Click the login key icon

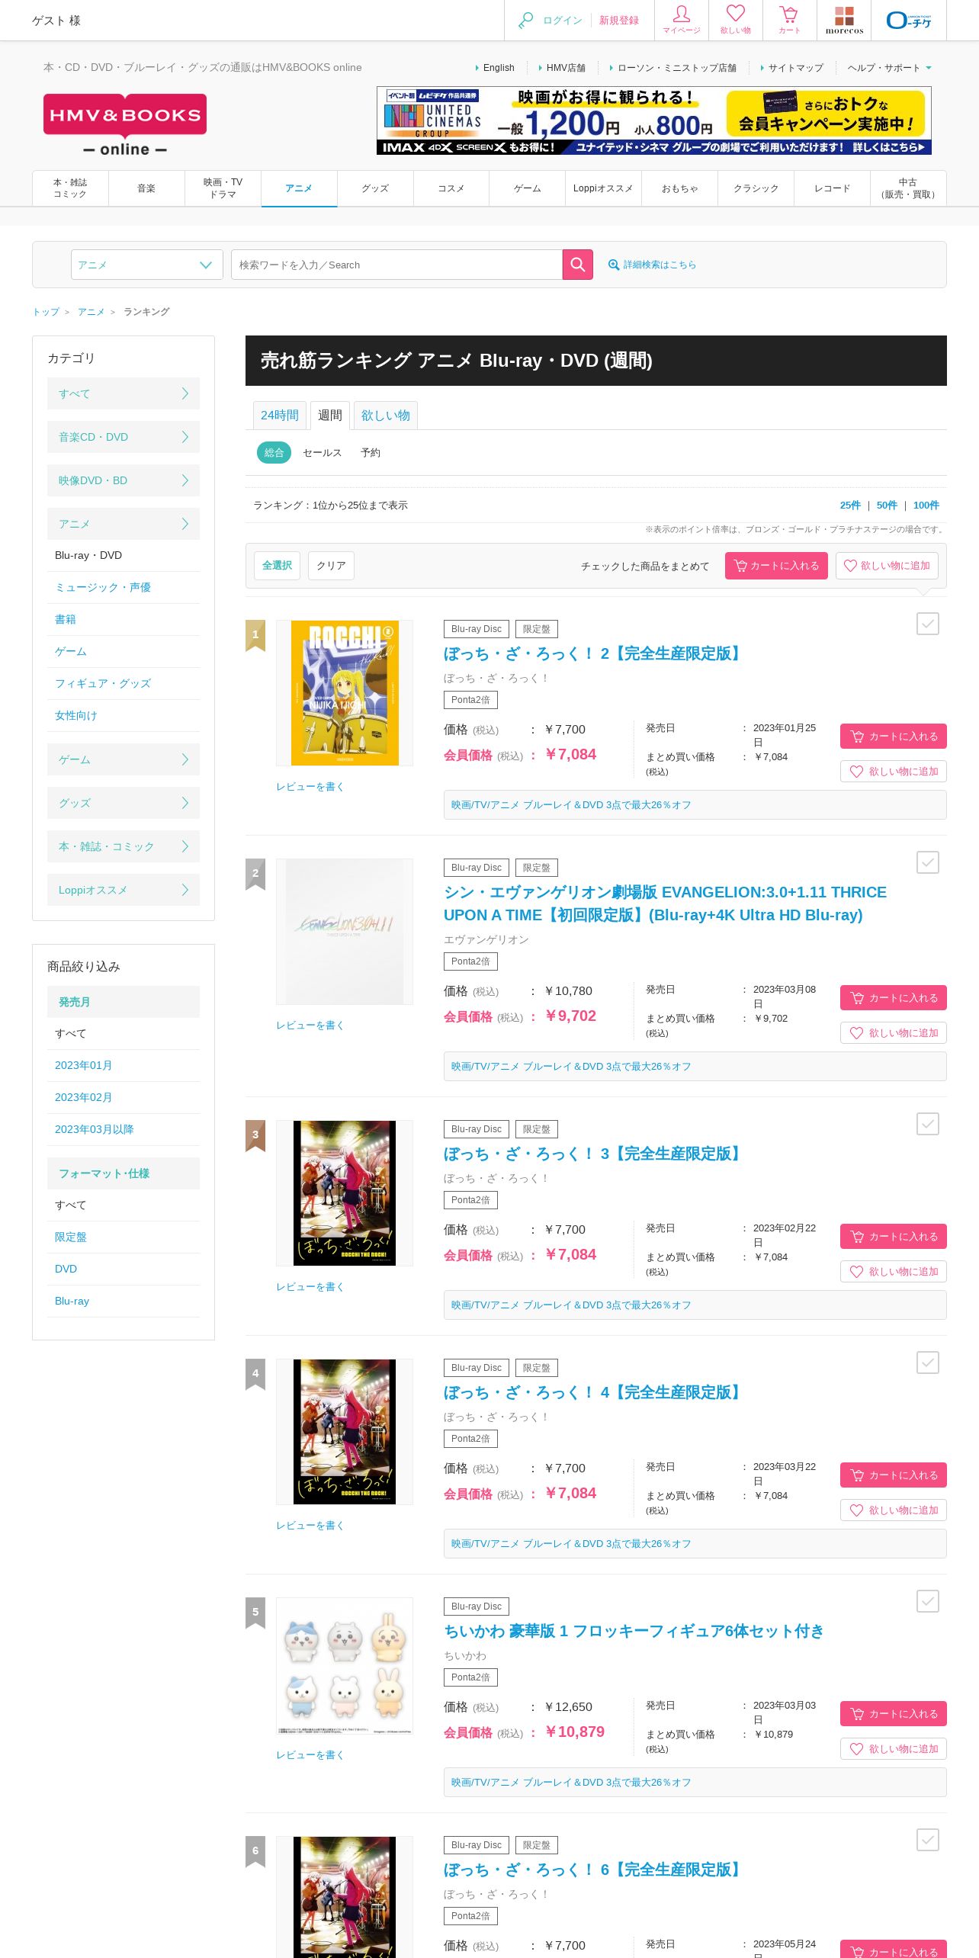(526, 21)
